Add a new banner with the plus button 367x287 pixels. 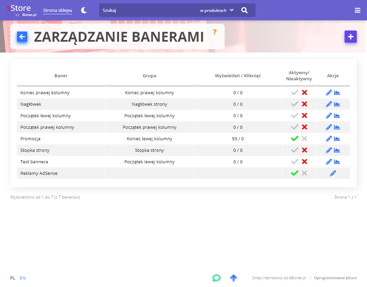[x=350, y=37]
